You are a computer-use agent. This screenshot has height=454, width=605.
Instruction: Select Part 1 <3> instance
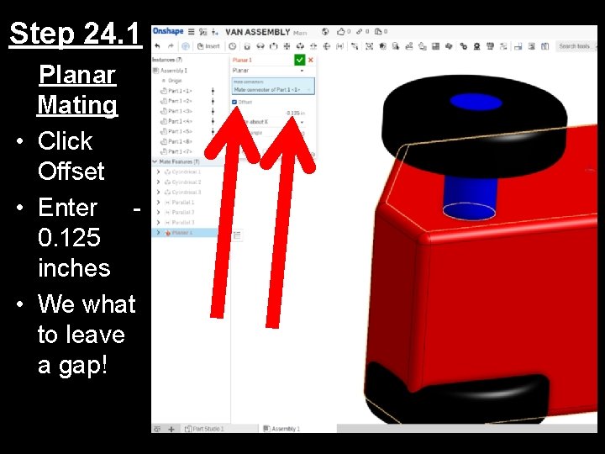pos(176,111)
